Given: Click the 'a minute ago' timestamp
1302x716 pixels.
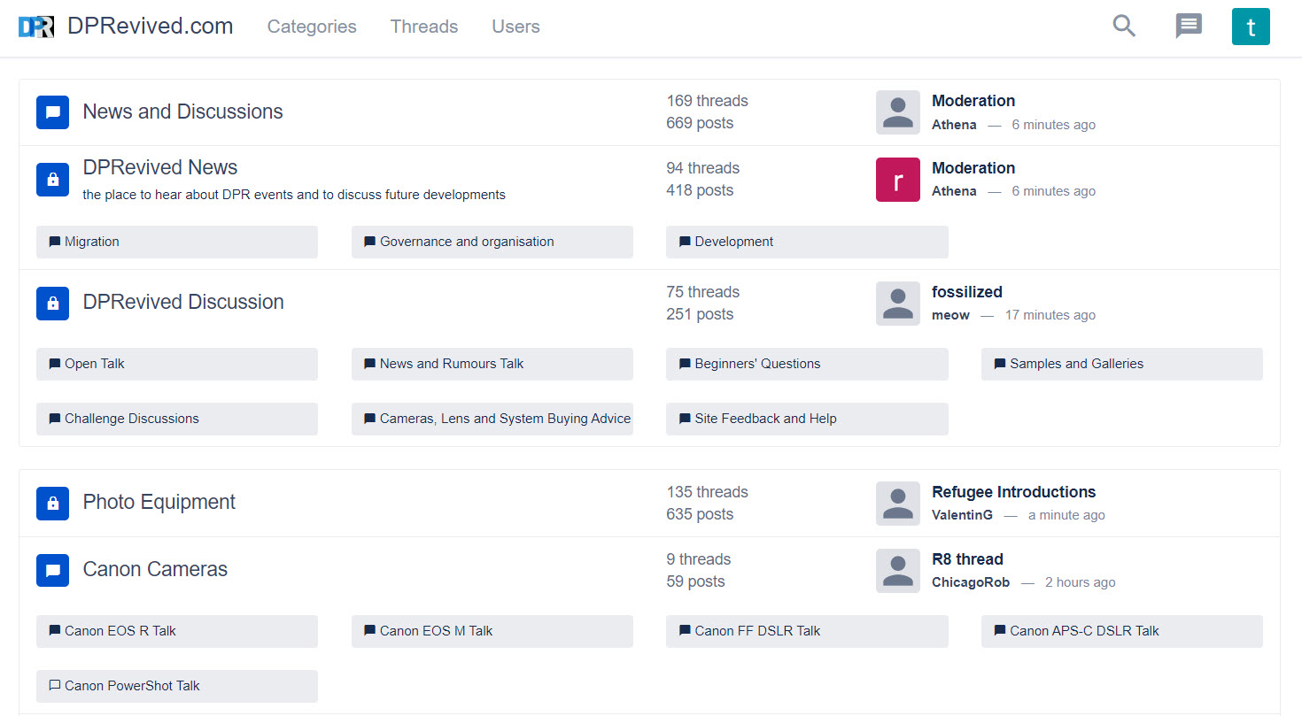Looking at the screenshot, I should pos(1066,515).
